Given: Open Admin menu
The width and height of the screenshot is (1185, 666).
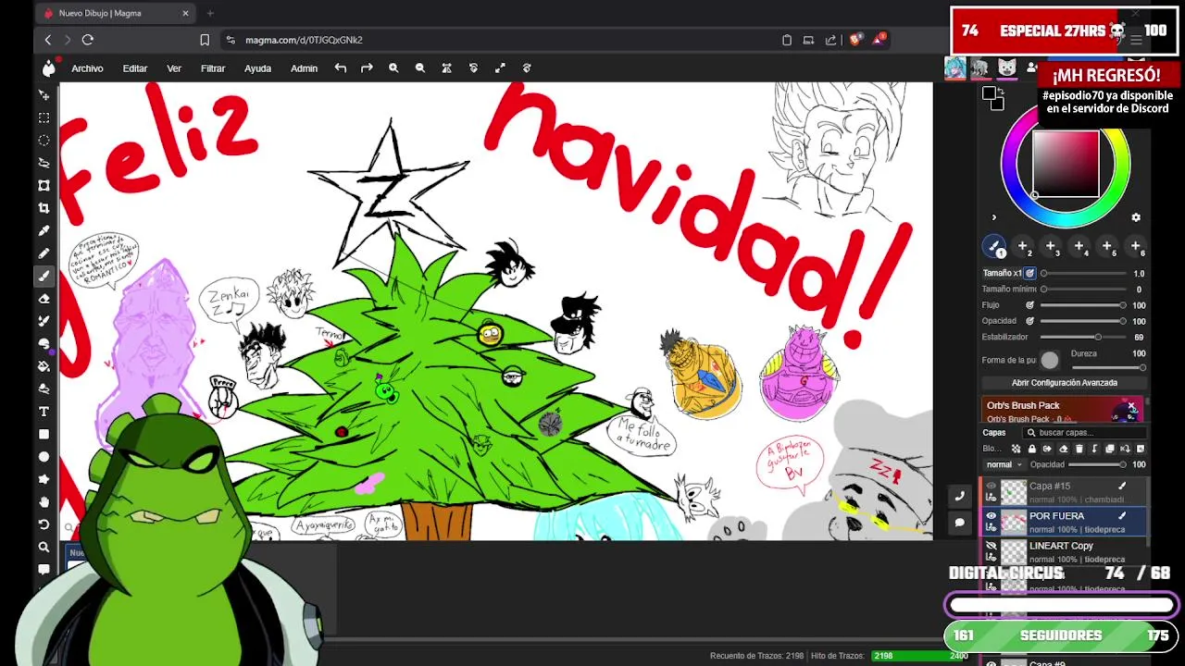Looking at the screenshot, I should (304, 68).
